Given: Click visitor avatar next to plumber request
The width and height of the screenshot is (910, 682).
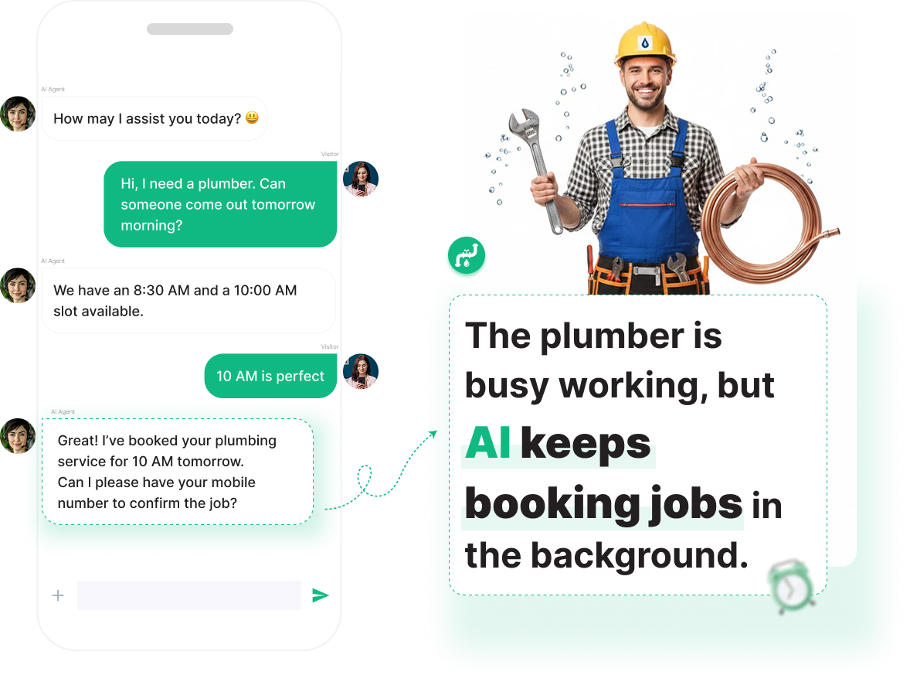Looking at the screenshot, I should tap(361, 179).
